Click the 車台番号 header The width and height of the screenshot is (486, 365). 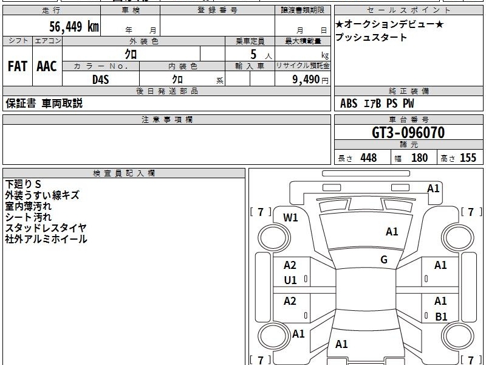pyautogui.click(x=408, y=119)
